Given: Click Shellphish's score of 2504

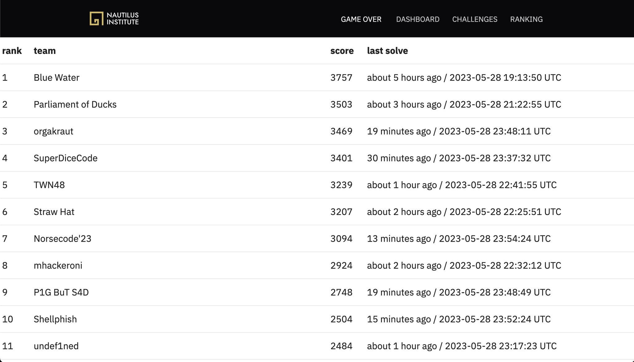Looking at the screenshot, I should pos(341,319).
